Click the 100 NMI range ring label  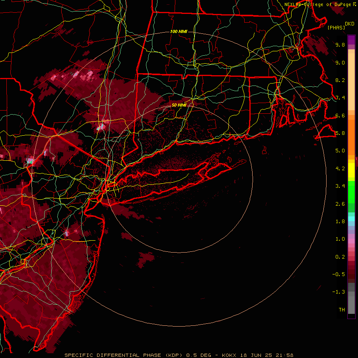point(179,31)
